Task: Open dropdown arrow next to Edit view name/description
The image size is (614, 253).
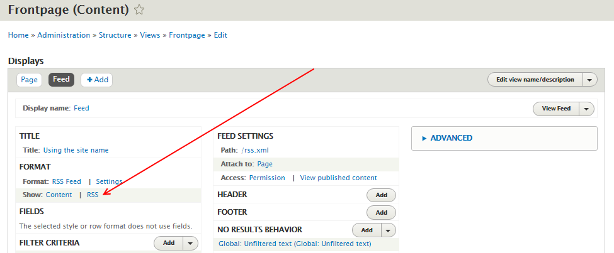Action: point(589,80)
